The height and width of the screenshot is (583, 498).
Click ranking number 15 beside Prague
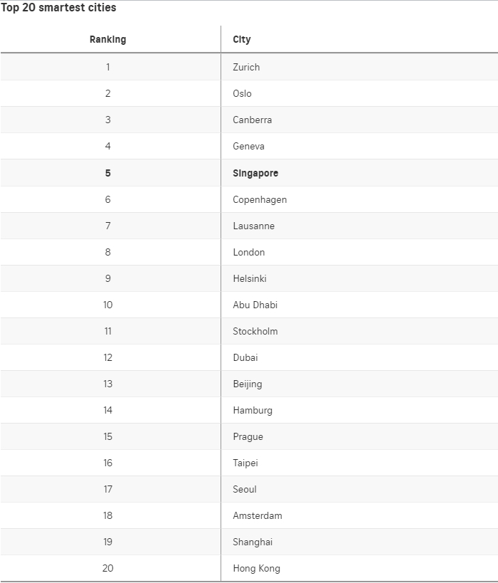point(107,436)
